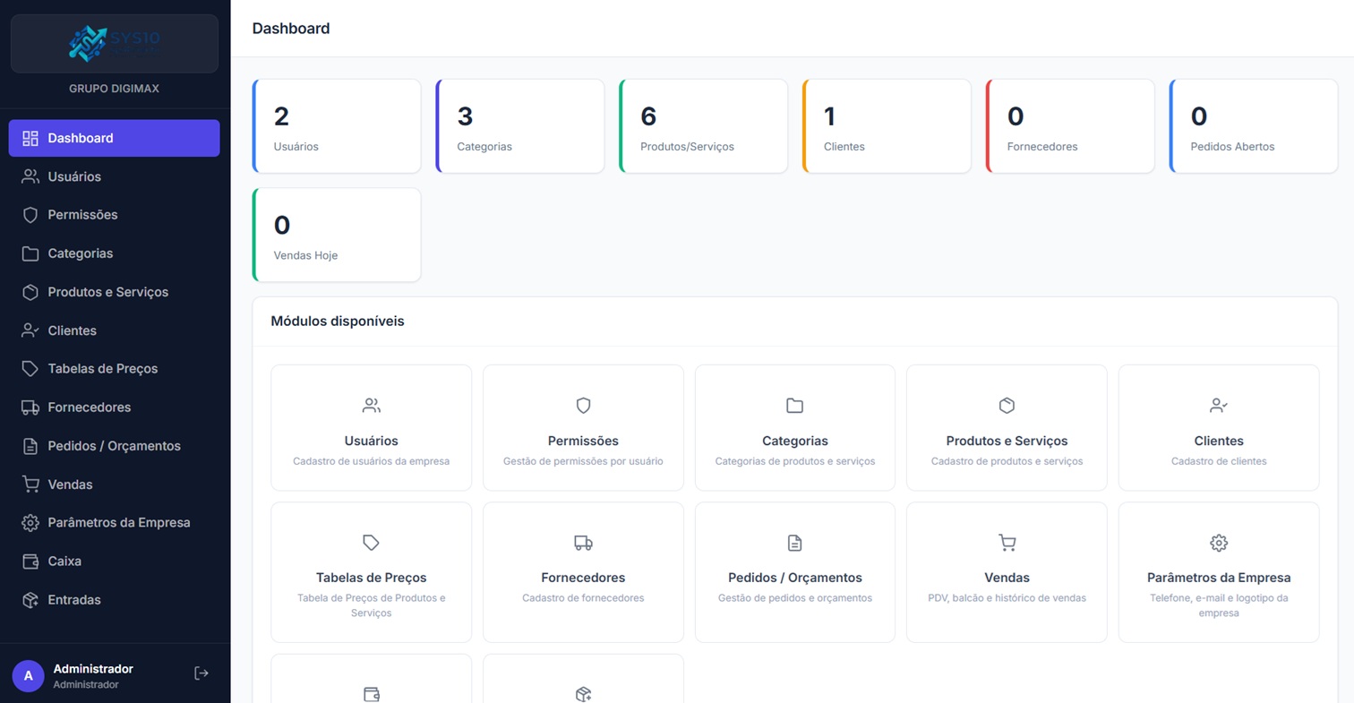Select Vendas in the sidebar
This screenshot has height=703, width=1354.
pos(114,484)
